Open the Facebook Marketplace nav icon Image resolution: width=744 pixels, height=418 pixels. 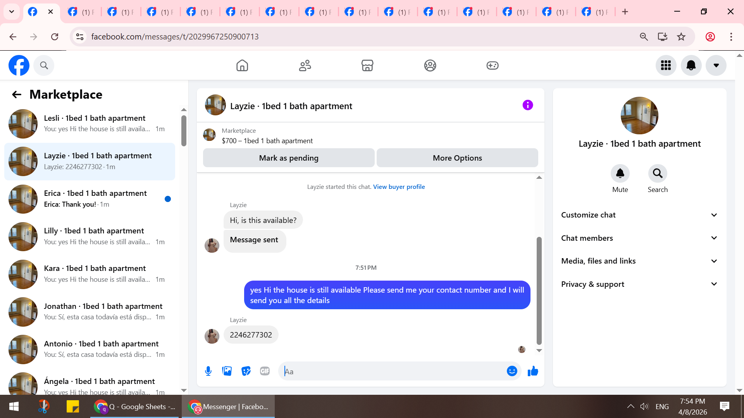[x=367, y=65]
